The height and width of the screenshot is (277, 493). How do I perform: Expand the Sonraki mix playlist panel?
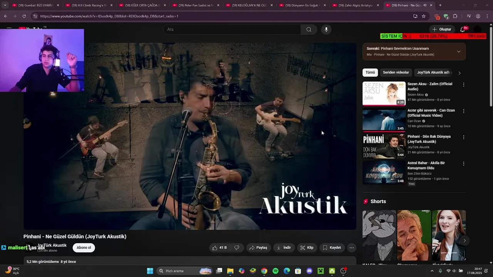point(458,52)
